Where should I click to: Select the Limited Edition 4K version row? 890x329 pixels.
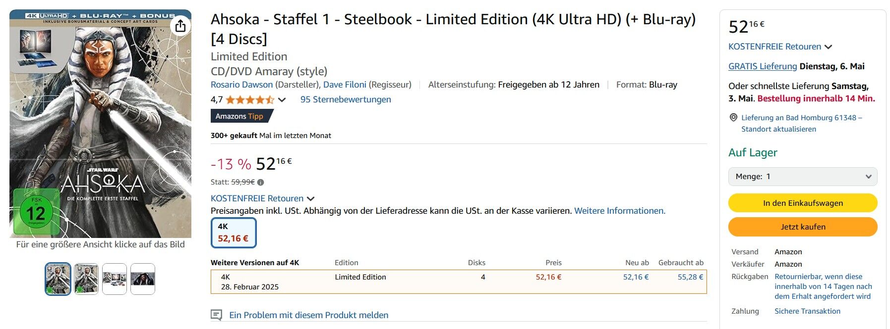[459, 282]
